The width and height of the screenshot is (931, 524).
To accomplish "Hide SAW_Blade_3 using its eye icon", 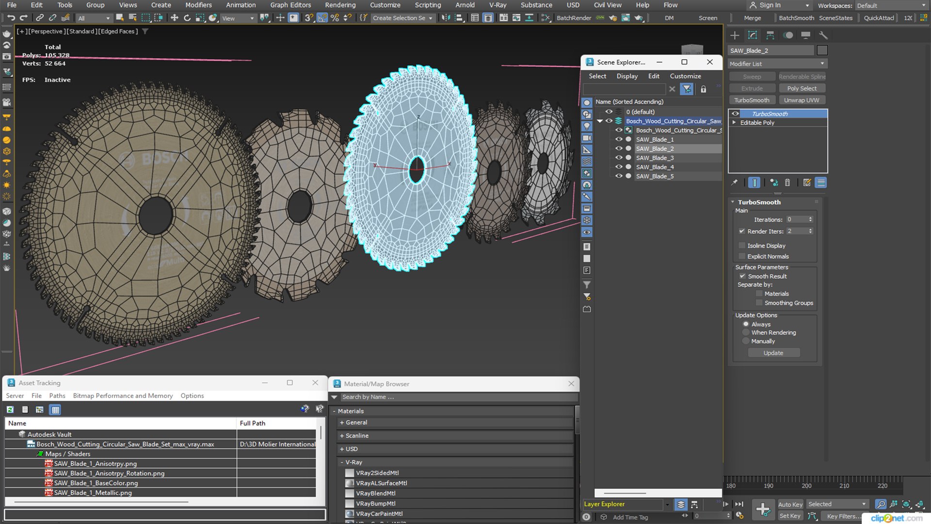I will pos(619,158).
